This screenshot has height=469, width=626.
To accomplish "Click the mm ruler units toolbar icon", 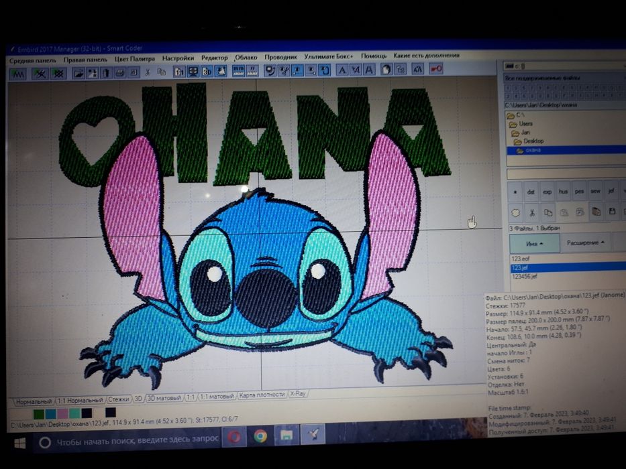I will click(x=238, y=71).
